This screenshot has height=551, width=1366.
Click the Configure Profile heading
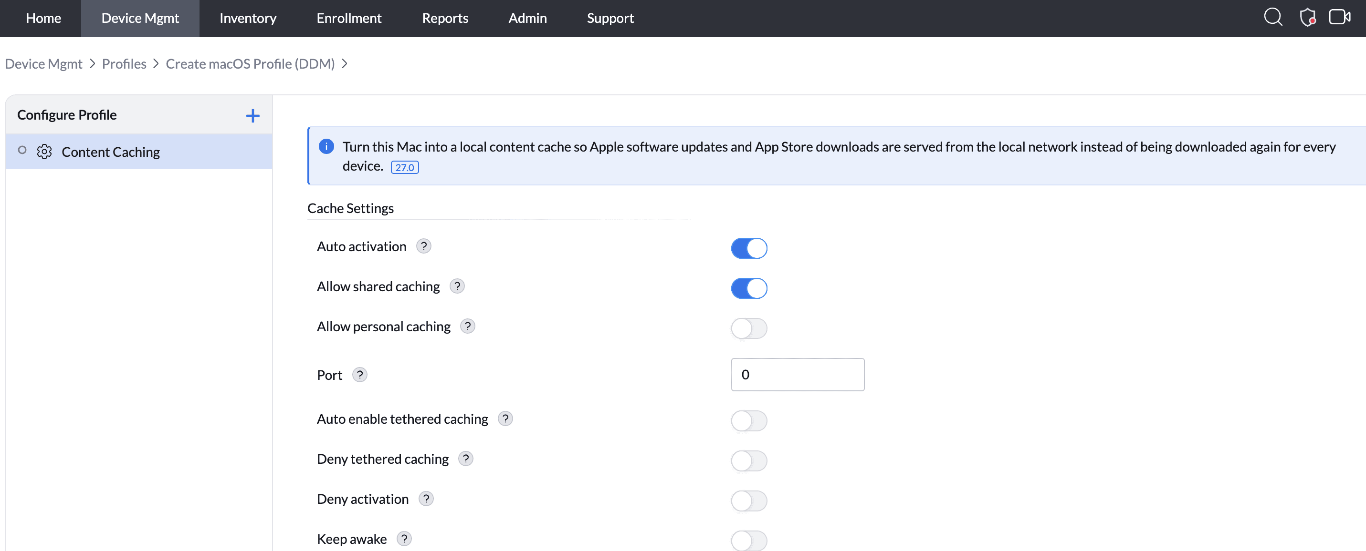(67, 114)
